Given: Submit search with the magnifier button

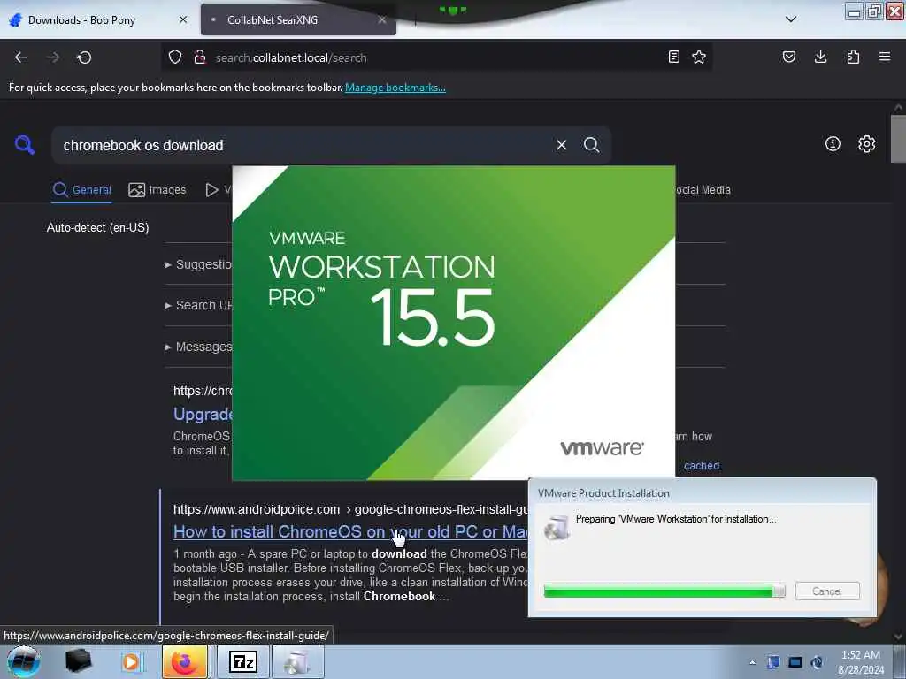Looking at the screenshot, I should point(591,145).
